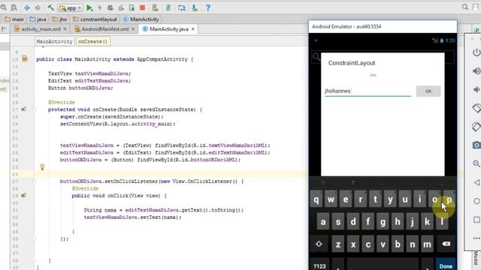Click the setContentView code line
The width and height of the screenshot is (481, 270).
click(x=117, y=124)
